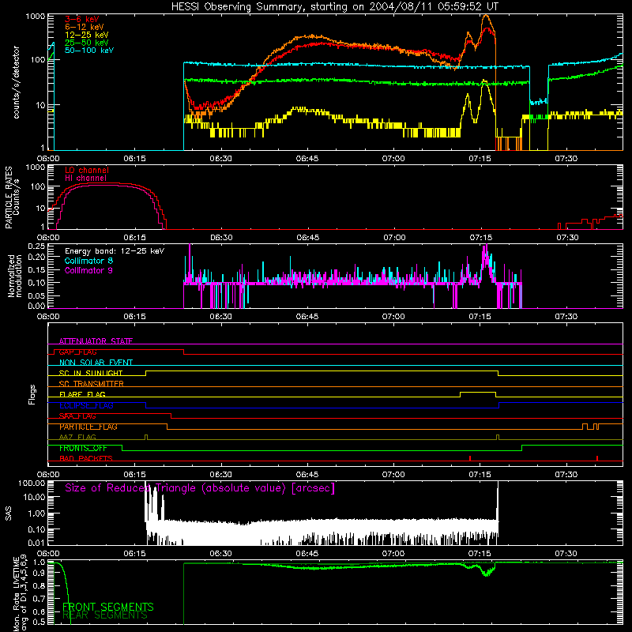
Task: Click the raised FLARE_FLAG step near 07:15
Action: coord(478,392)
